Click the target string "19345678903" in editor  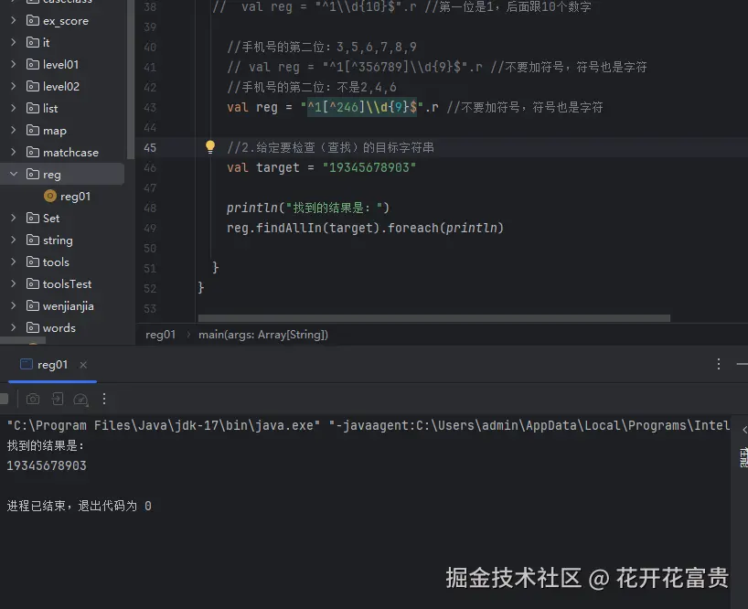(x=369, y=167)
